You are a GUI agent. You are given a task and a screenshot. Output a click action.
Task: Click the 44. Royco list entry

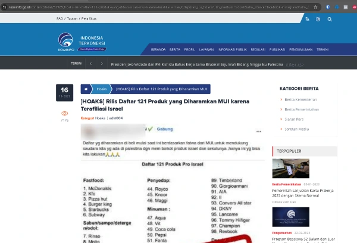click(158, 189)
